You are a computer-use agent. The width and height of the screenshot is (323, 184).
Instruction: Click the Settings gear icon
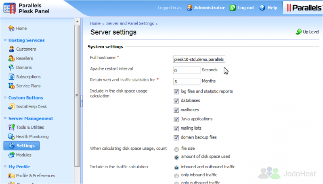click(x=12, y=146)
